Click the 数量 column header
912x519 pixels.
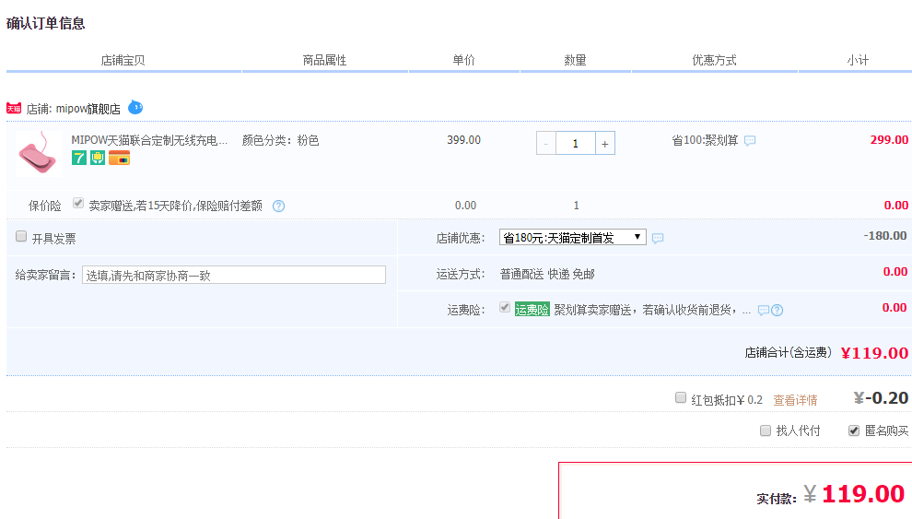[x=575, y=61]
